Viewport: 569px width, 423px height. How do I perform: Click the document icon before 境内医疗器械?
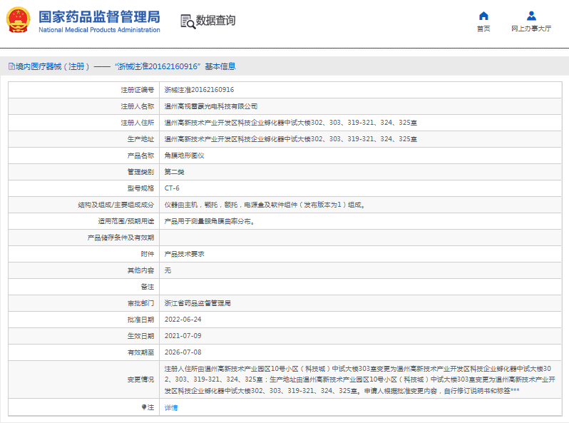click(x=11, y=66)
